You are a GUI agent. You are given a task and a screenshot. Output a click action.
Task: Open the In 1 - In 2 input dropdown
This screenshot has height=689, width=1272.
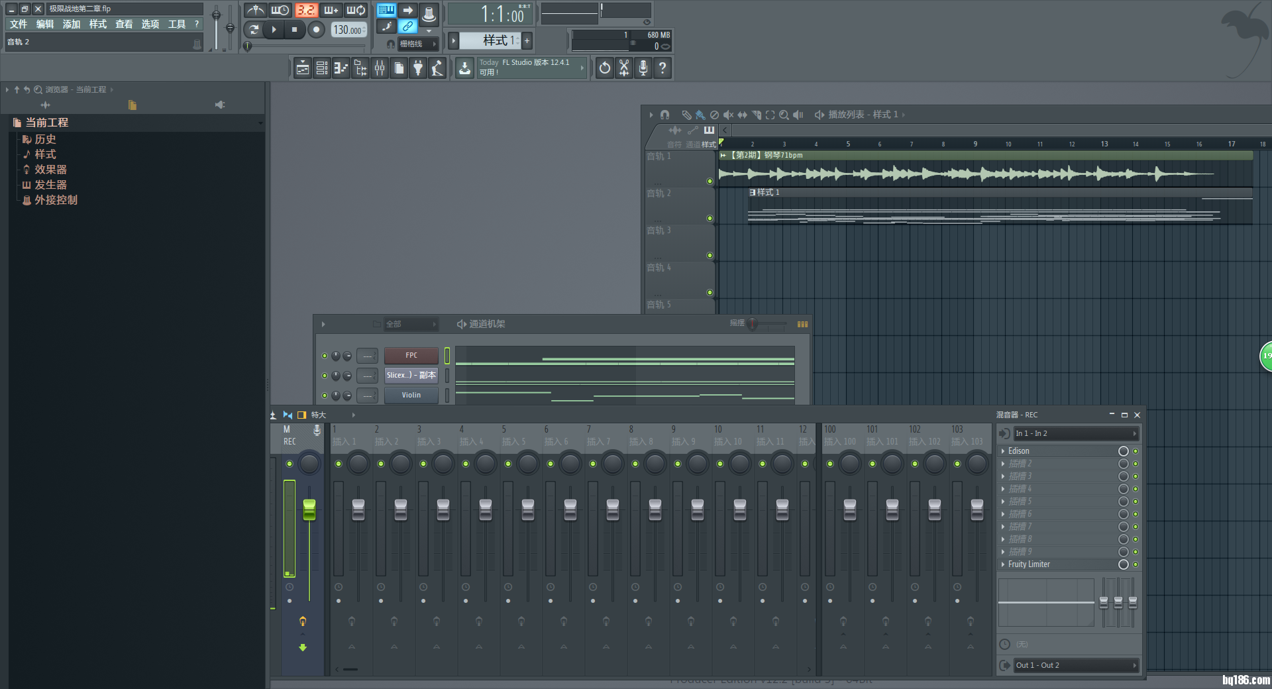pyautogui.click(x=1076, y=433)
